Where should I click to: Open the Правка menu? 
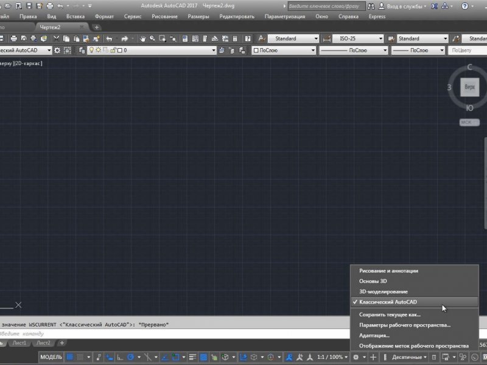click(x=28, y=16)
